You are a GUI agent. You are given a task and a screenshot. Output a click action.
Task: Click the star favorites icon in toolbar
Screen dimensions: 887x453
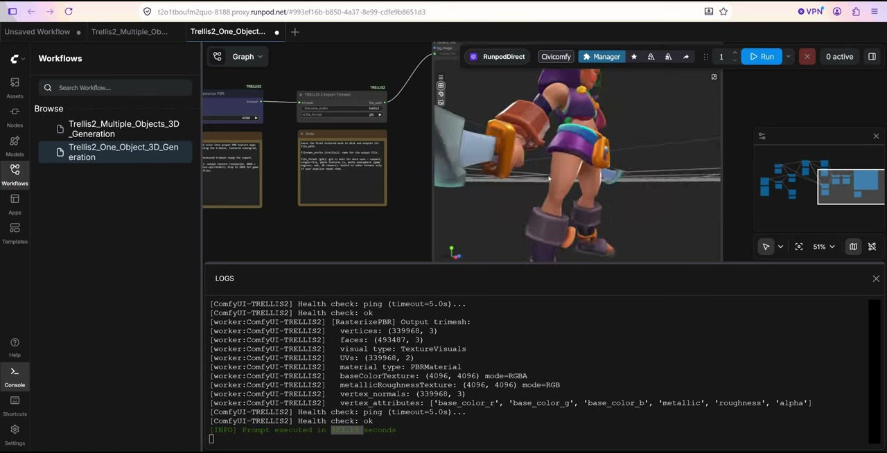pyautogui.click(x=633, y=57)
